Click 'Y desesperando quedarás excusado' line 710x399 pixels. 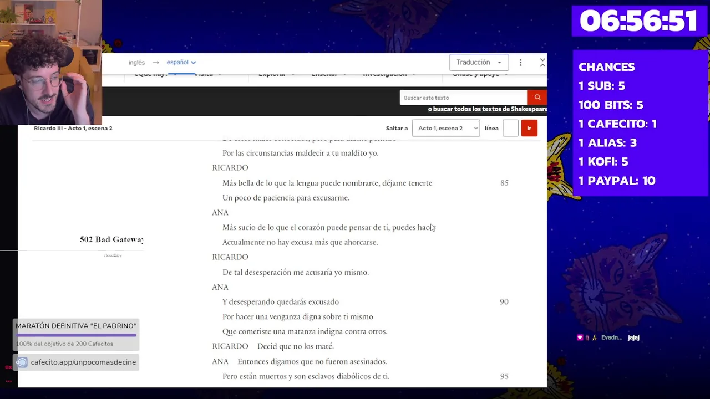tap(281, 302)
